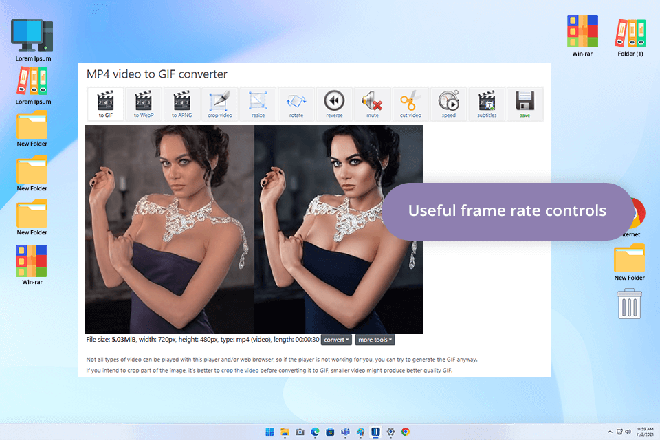Viewport: 660px width, 440px height.
Task: Open File Explorer from the taskbar
Action: tap(285, 432)
